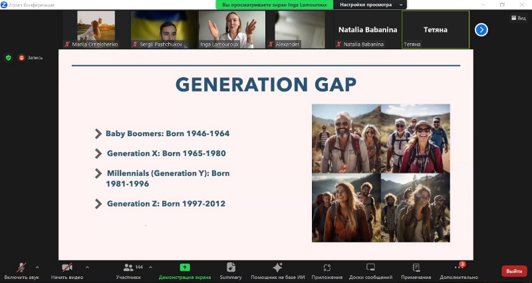The width and height of the screenshot is (532, 283).
Task: Open the Участники participants panel
Action: click(x=128, y=267)
